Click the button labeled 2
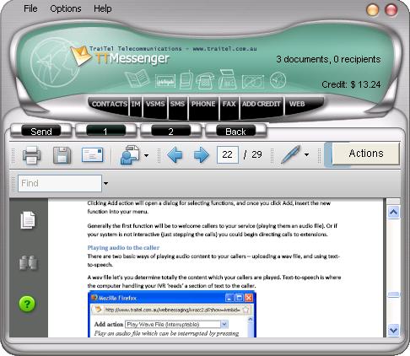410x356 pixels. (170, 132)
